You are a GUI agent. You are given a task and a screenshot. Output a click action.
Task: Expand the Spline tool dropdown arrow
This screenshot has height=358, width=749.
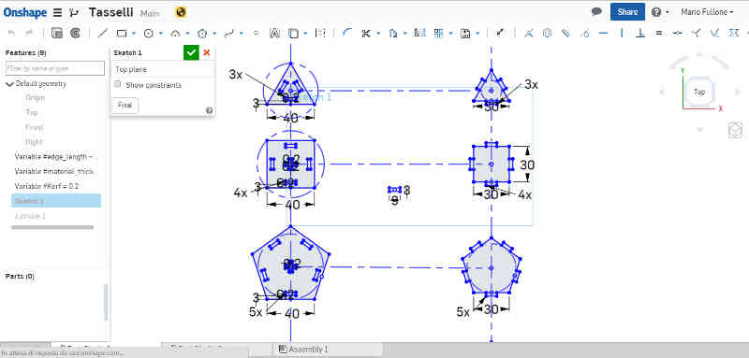coord(242,33)
